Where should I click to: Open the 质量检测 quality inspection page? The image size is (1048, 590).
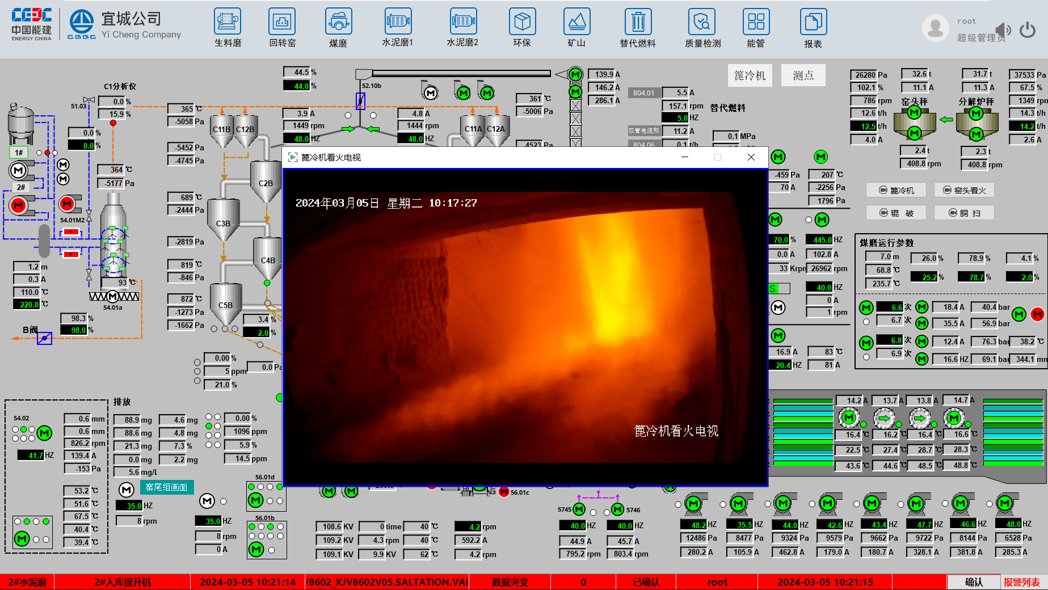tap(702, 28)
